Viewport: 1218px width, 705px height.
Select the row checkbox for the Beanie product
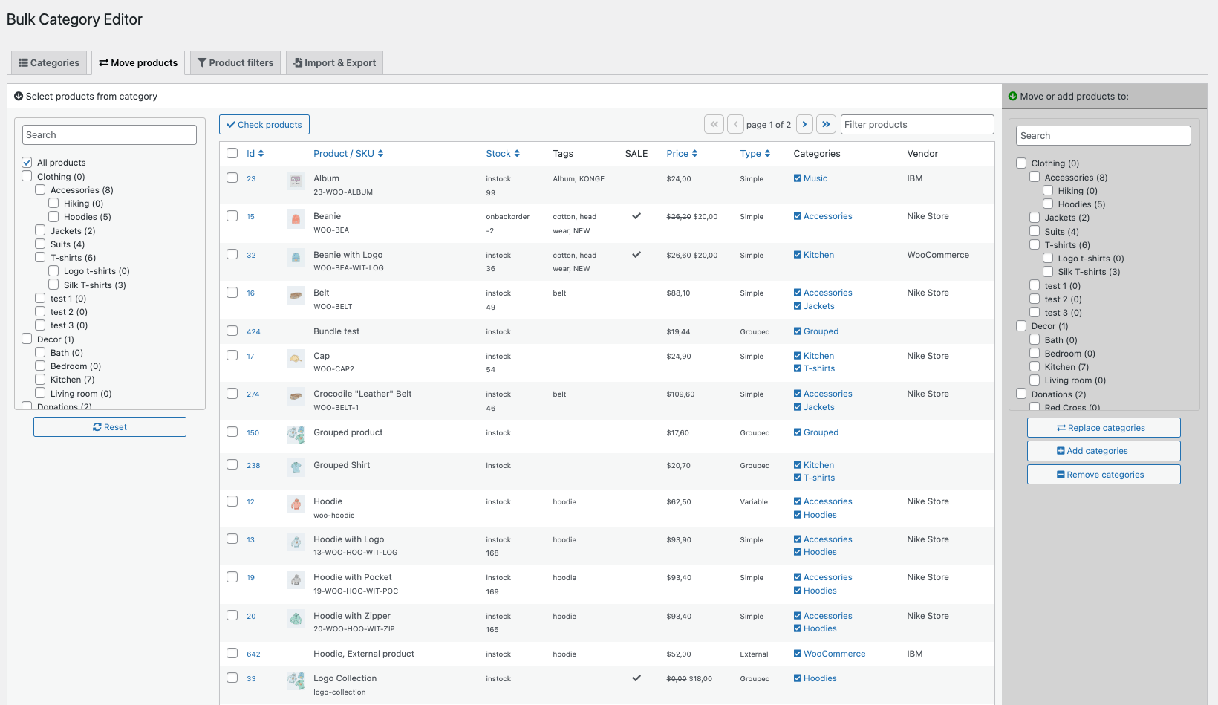(232, 215)
